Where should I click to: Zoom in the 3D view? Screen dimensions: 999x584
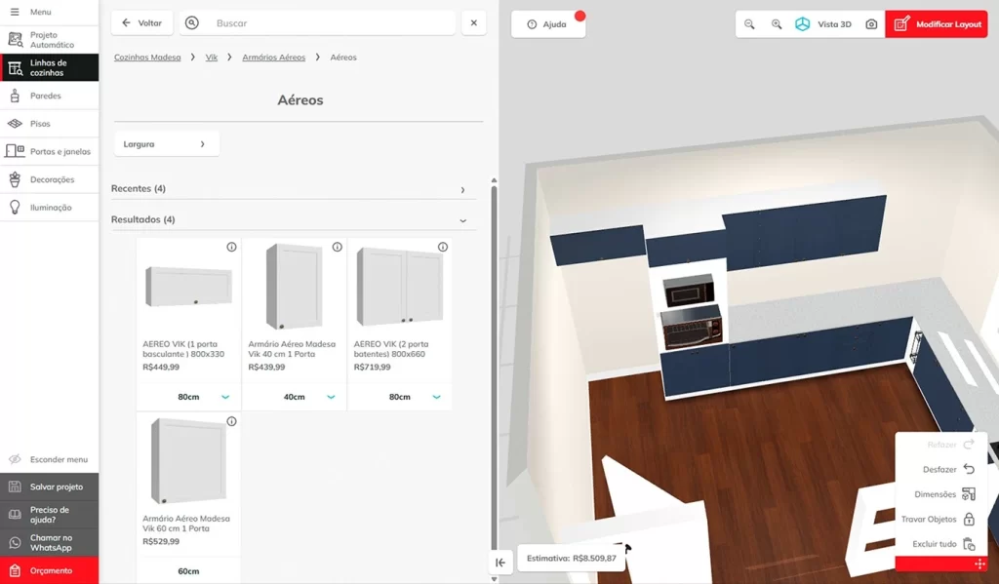[x=777, y=24]
